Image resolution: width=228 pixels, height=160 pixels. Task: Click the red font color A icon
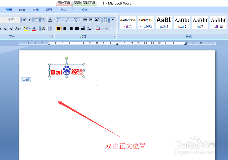pos(34,29)
